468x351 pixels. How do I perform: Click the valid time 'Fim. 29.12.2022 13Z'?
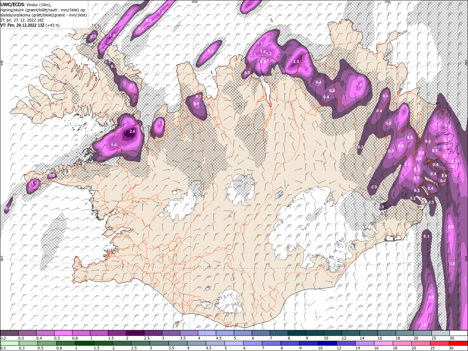[x=26, y=25]
